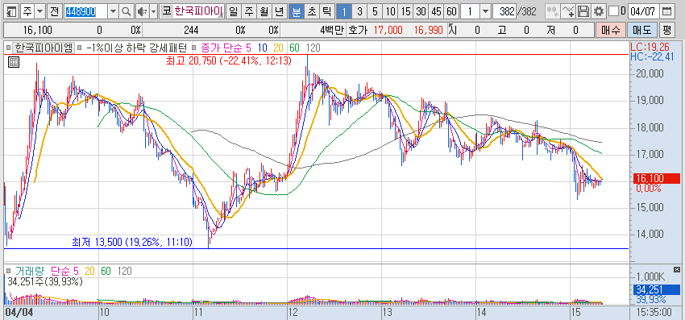Image resolution: width=685 pixels, height=320 pixels.
Task: Click the moving average 60 legend number
Action: [x=295, y=48]
